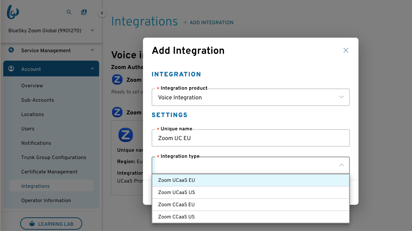Select Zoom CCaaS EU option
Image resolution: width=412 pixels, height=231 pixels.
(x=251, y=205)
